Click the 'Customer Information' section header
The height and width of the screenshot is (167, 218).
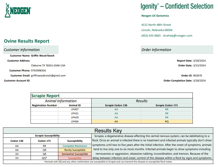pos(31,50)
